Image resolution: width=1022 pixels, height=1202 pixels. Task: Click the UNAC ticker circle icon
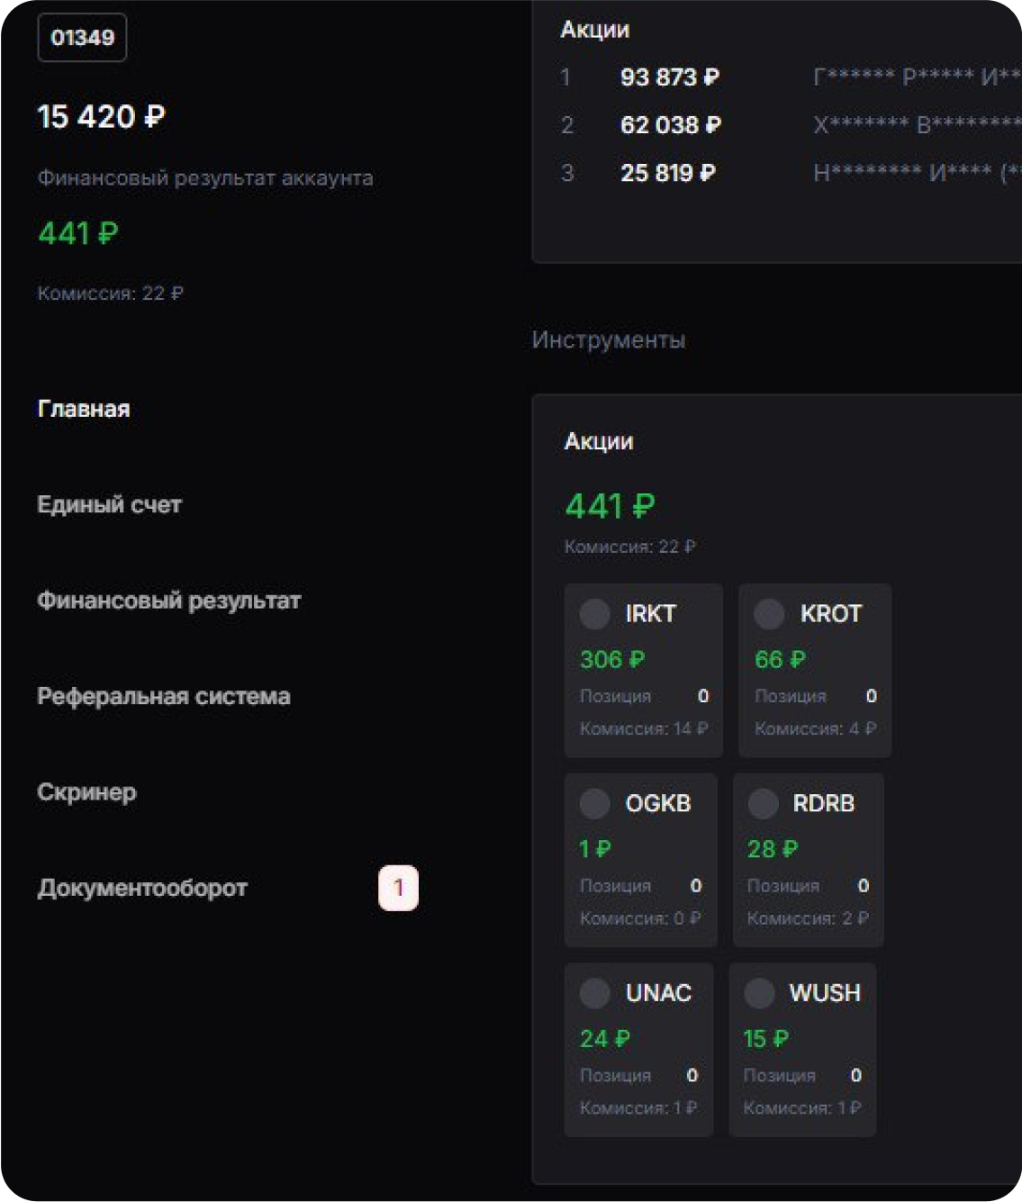pos(594,993)
